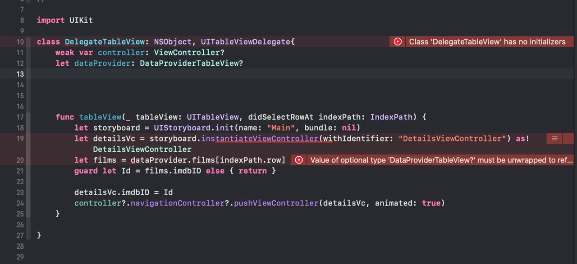Click 'films[indexPath.row]' expression on line 20

239,160
